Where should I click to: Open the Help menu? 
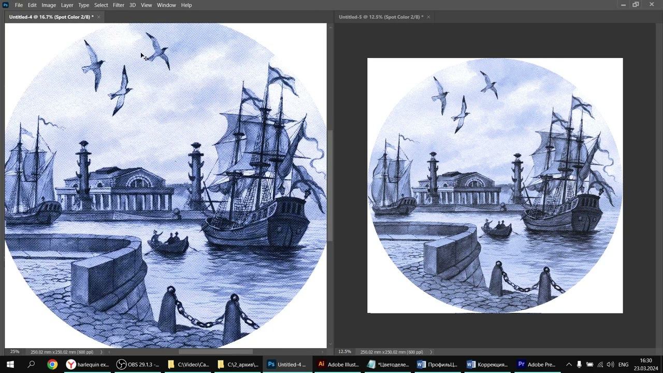[186, 5]
